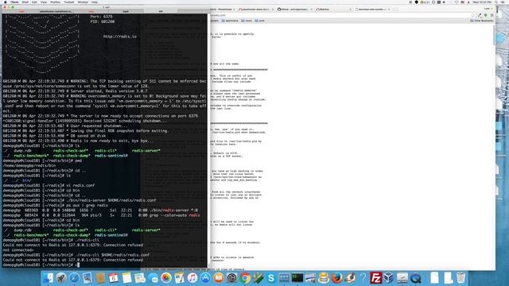This screenshot has width=509, height=286.
Task: Open FileZilla red icon in dock
Action: pos(375,278)
